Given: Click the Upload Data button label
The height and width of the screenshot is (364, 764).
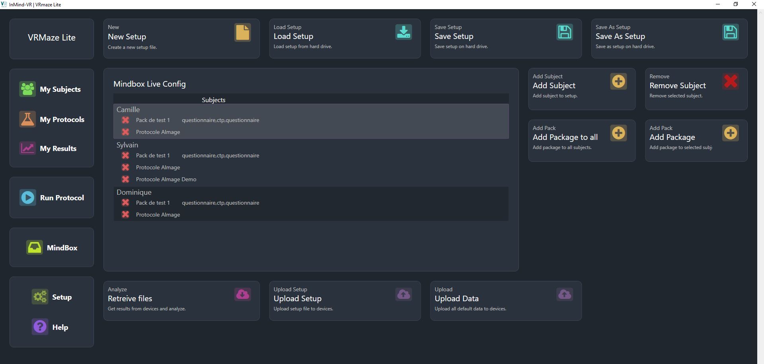Looking at the screenshot, I should coord(456,298).
